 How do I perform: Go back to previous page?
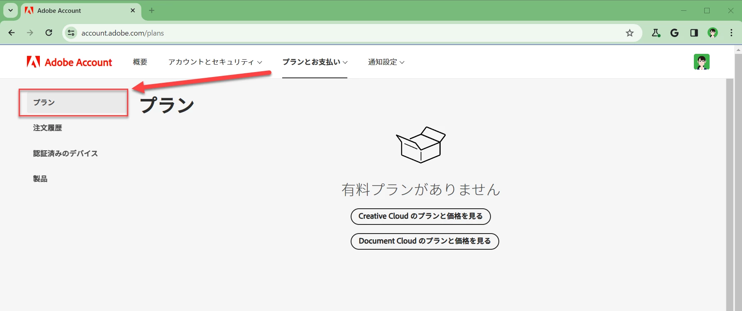[x=12, y=33]
